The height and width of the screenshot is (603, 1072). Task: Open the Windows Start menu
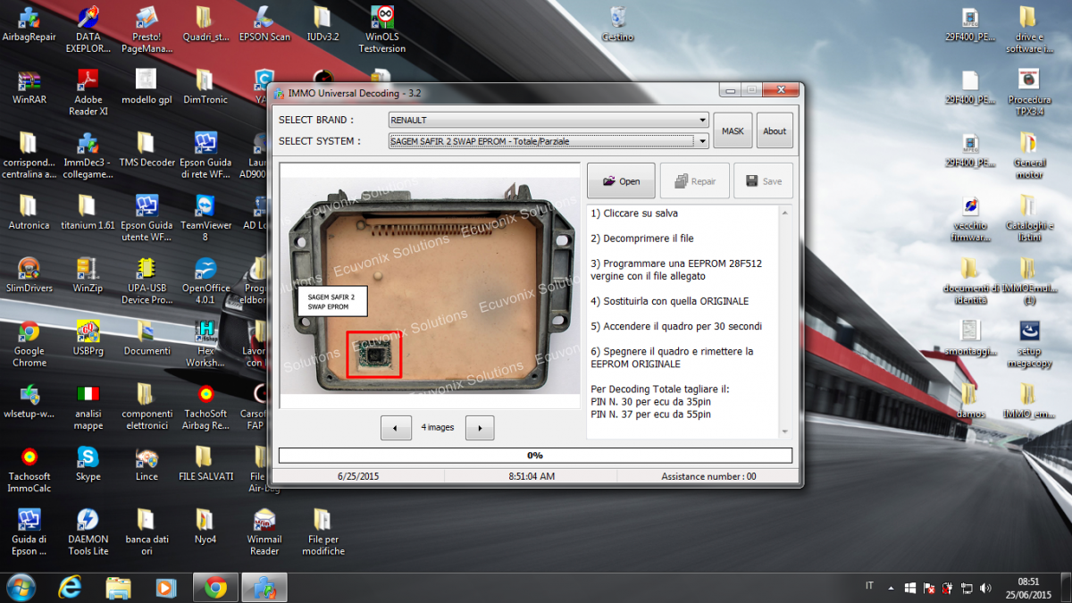(20, 587)
